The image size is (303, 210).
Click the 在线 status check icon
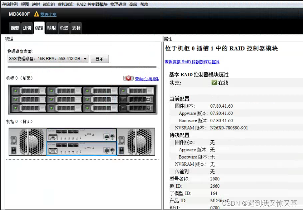tap(214, 82)
